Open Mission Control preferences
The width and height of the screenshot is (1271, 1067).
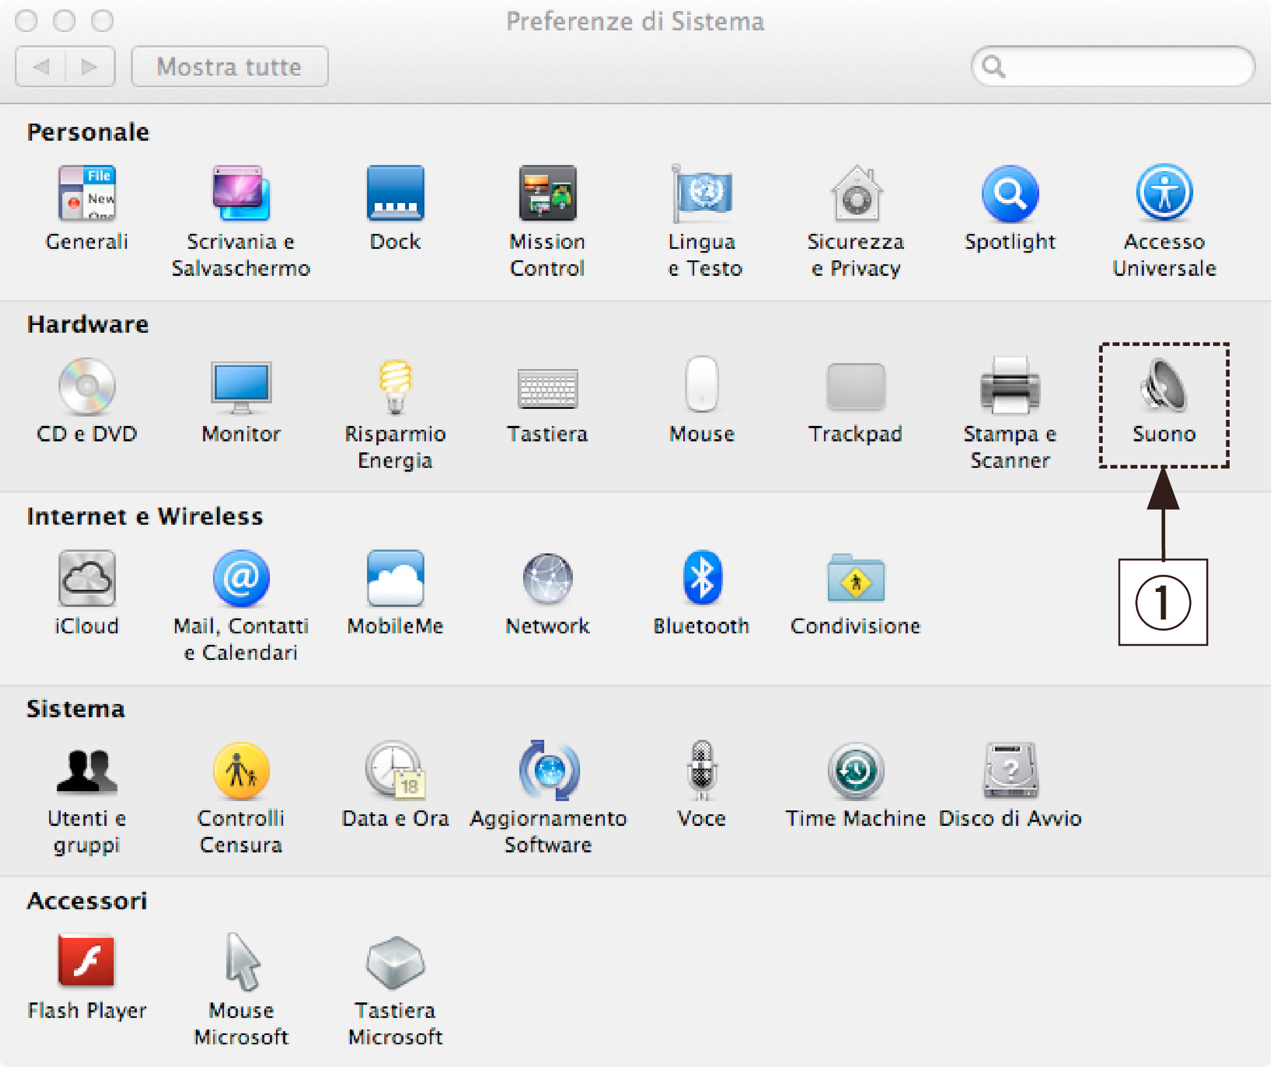pos(547,194)
